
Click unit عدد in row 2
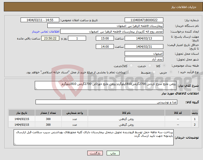point(75,125)
